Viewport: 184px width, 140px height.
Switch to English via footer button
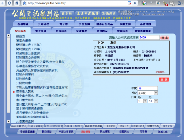162,132
